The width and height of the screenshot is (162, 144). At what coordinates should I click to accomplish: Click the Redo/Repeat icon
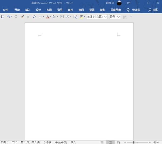[16, 17]
